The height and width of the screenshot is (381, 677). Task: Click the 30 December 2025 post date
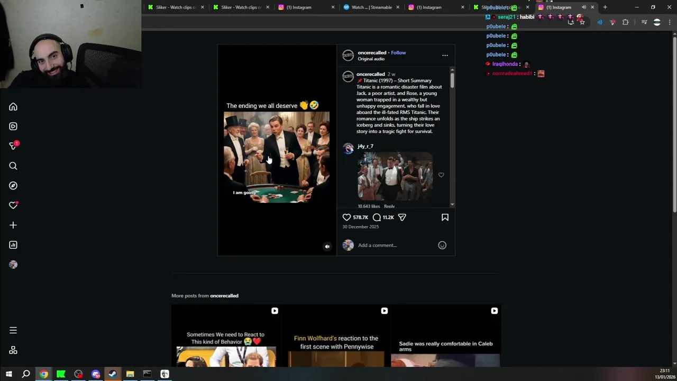(360, 227)
